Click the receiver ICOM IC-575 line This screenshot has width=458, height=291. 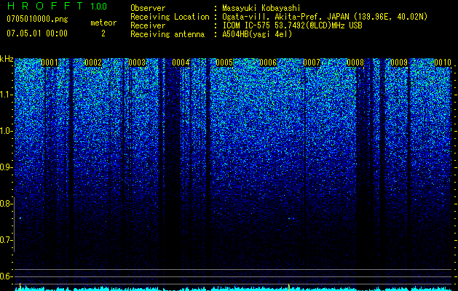[292, 25]
